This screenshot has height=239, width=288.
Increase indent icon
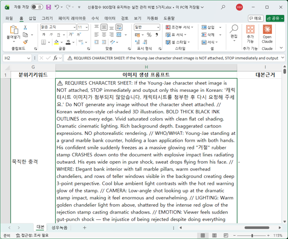click(x=104, y=42)
